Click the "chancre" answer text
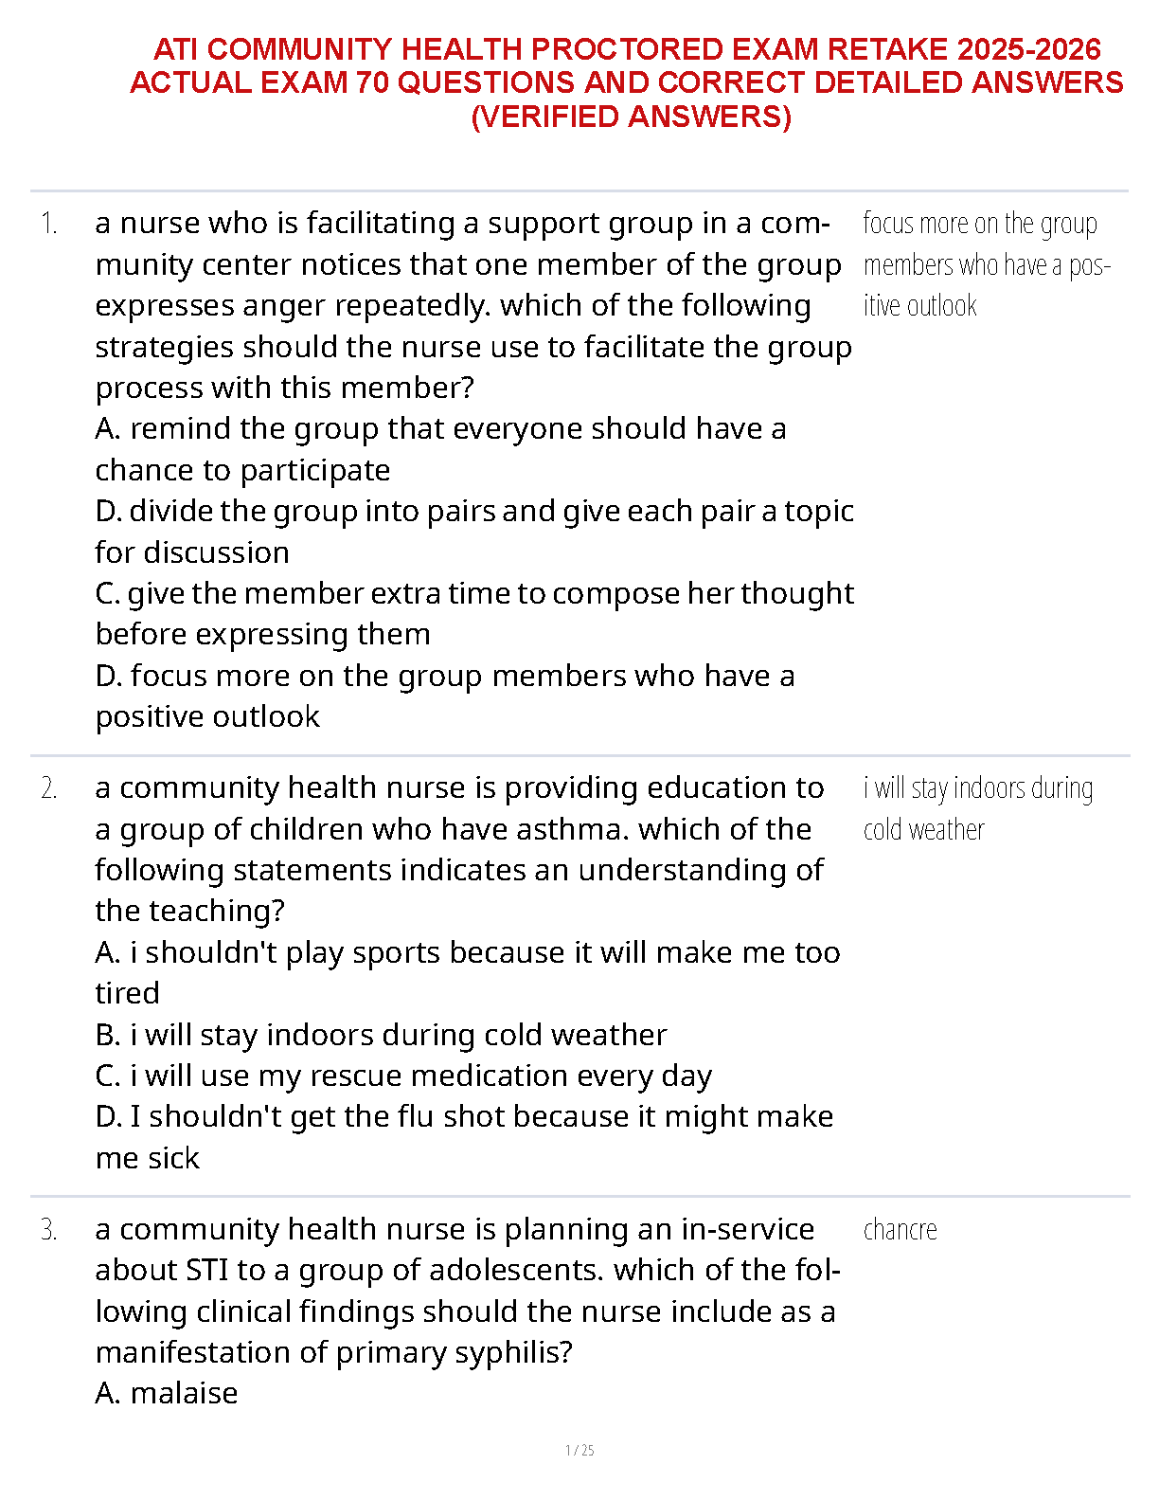The height and width of the screenshot is (1501, 1159). pos(900,1231)
